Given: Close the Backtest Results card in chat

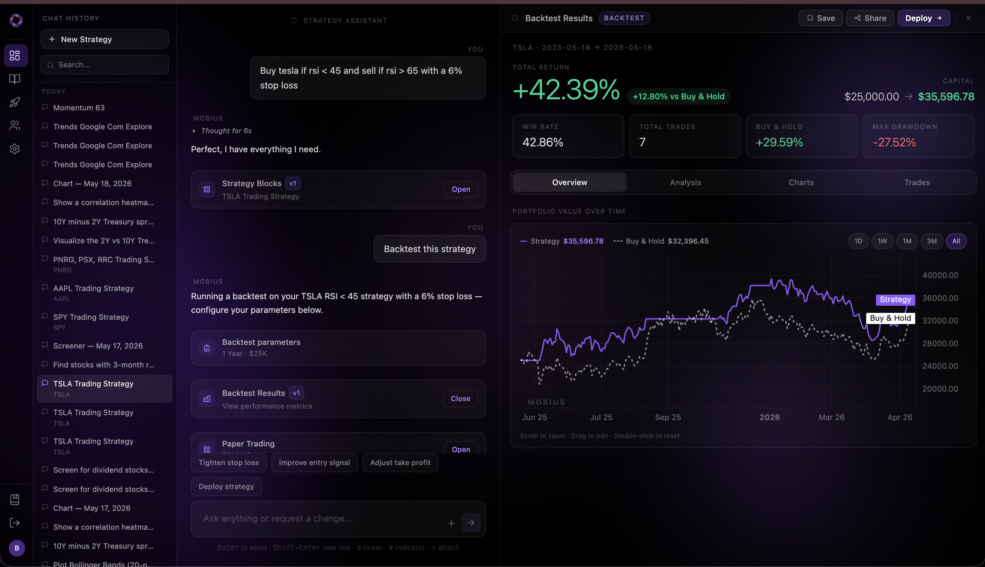Looking at the screenshot, I should point(460,399).
